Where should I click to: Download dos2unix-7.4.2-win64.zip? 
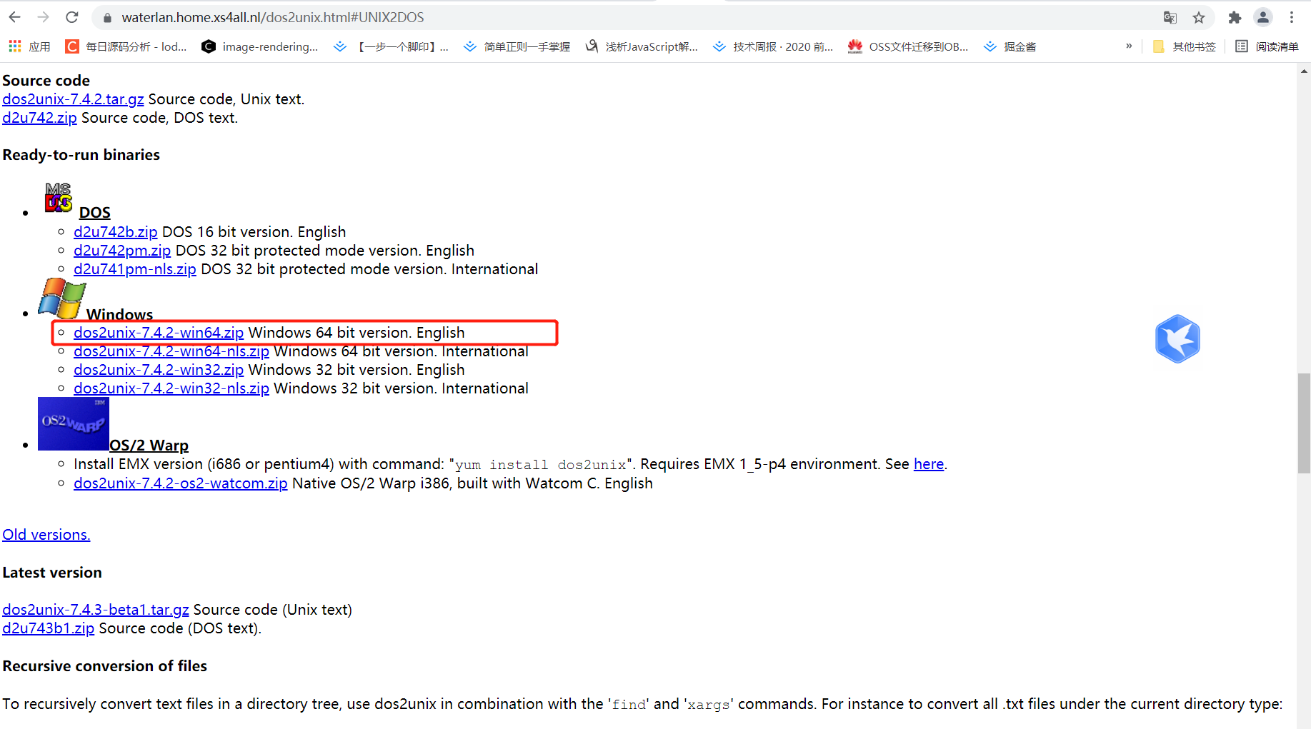[158, 332]
